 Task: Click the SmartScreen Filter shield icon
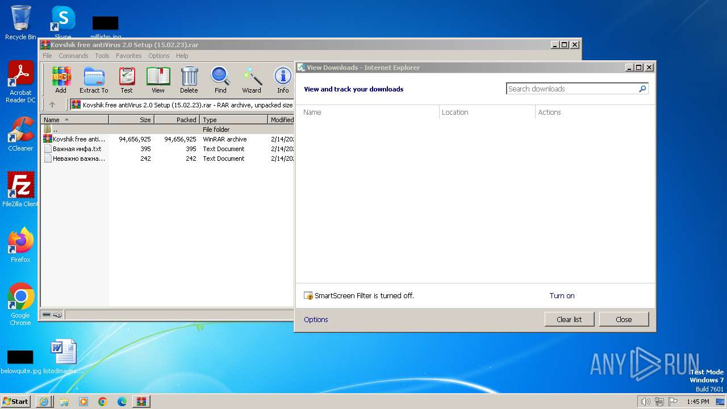pyautogui.click(x=308, y=295)
